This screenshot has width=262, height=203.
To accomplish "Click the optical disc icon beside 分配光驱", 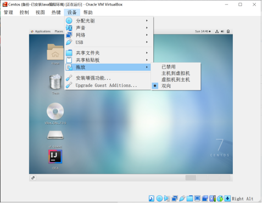I will [x=69, y=21].
